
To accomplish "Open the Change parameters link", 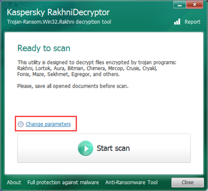I will click(48, 124).
